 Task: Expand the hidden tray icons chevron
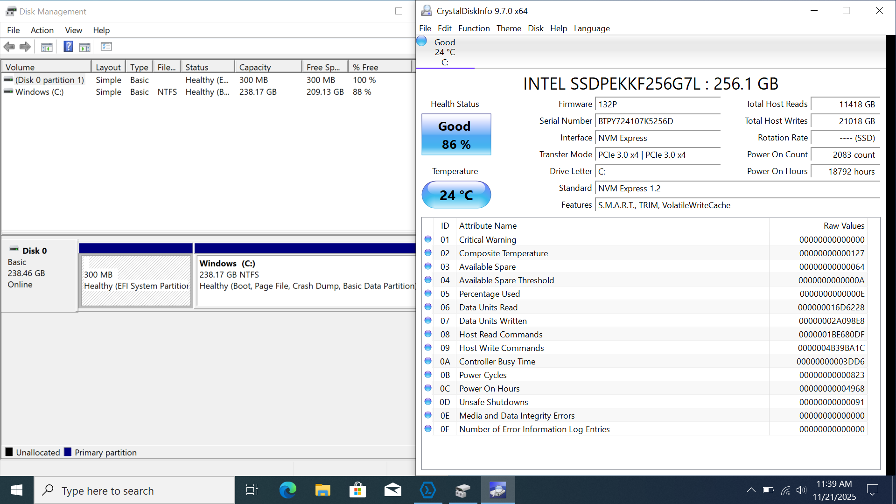[x=751, y=490]
